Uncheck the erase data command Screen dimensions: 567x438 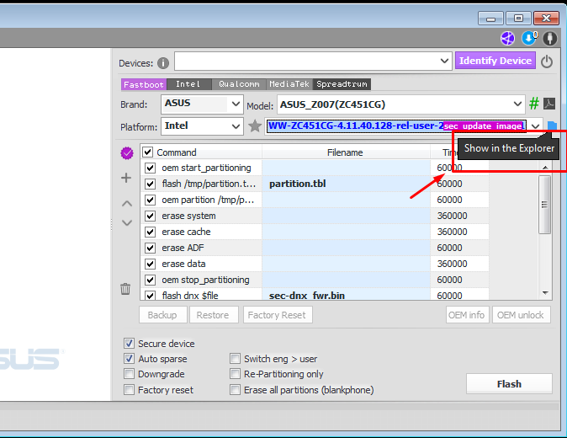pyautogui.click(x=150, y=264)
